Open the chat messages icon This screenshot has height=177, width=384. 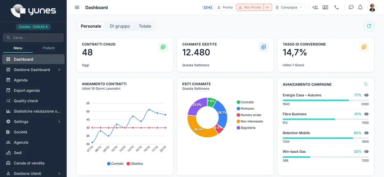351,7
